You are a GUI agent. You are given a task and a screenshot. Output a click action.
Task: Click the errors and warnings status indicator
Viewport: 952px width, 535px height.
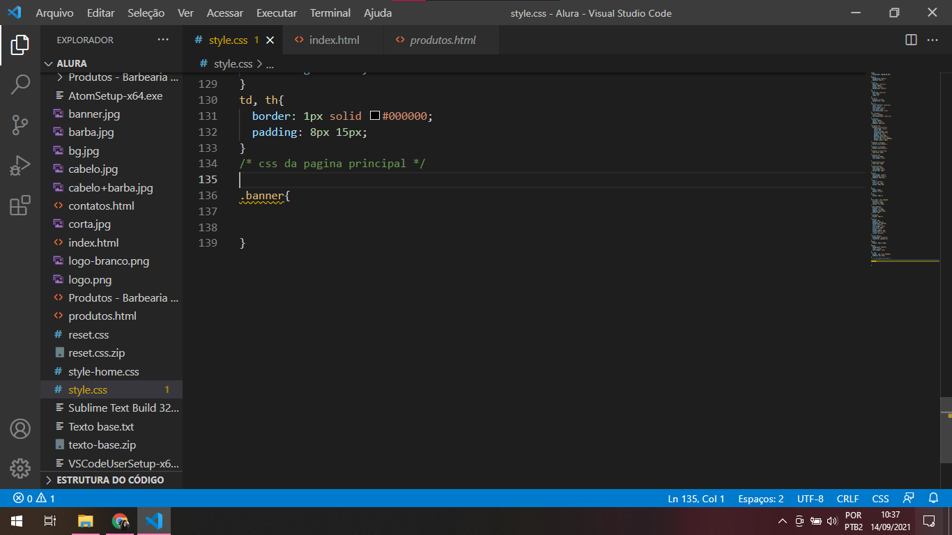tap(34, 499)
